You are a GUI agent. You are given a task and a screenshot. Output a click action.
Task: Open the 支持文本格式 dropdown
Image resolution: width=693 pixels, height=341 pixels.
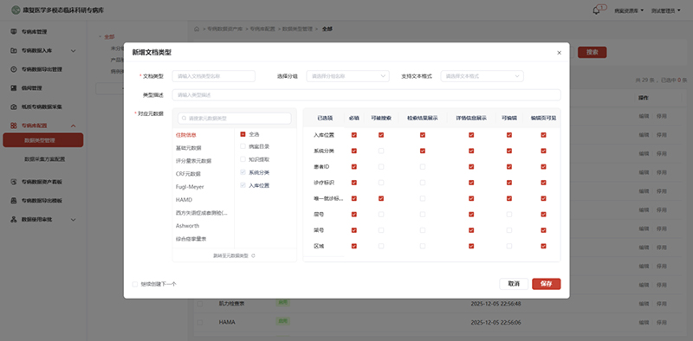tap(483, 76)
